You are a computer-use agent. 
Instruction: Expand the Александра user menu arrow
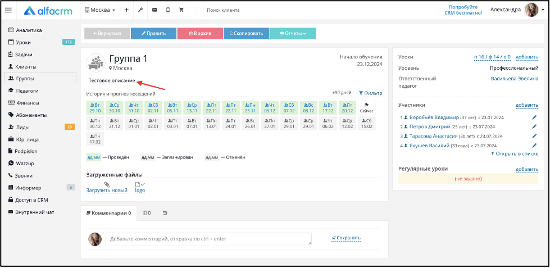(x=543, y=10)
